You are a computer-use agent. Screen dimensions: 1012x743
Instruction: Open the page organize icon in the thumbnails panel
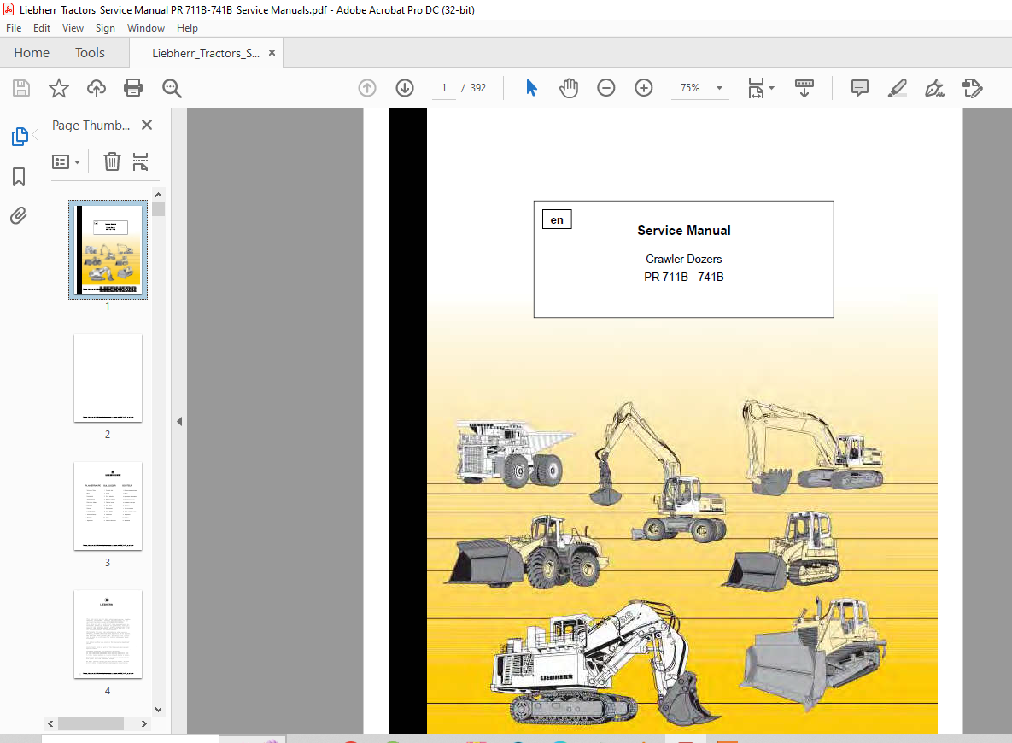point(140,161)
